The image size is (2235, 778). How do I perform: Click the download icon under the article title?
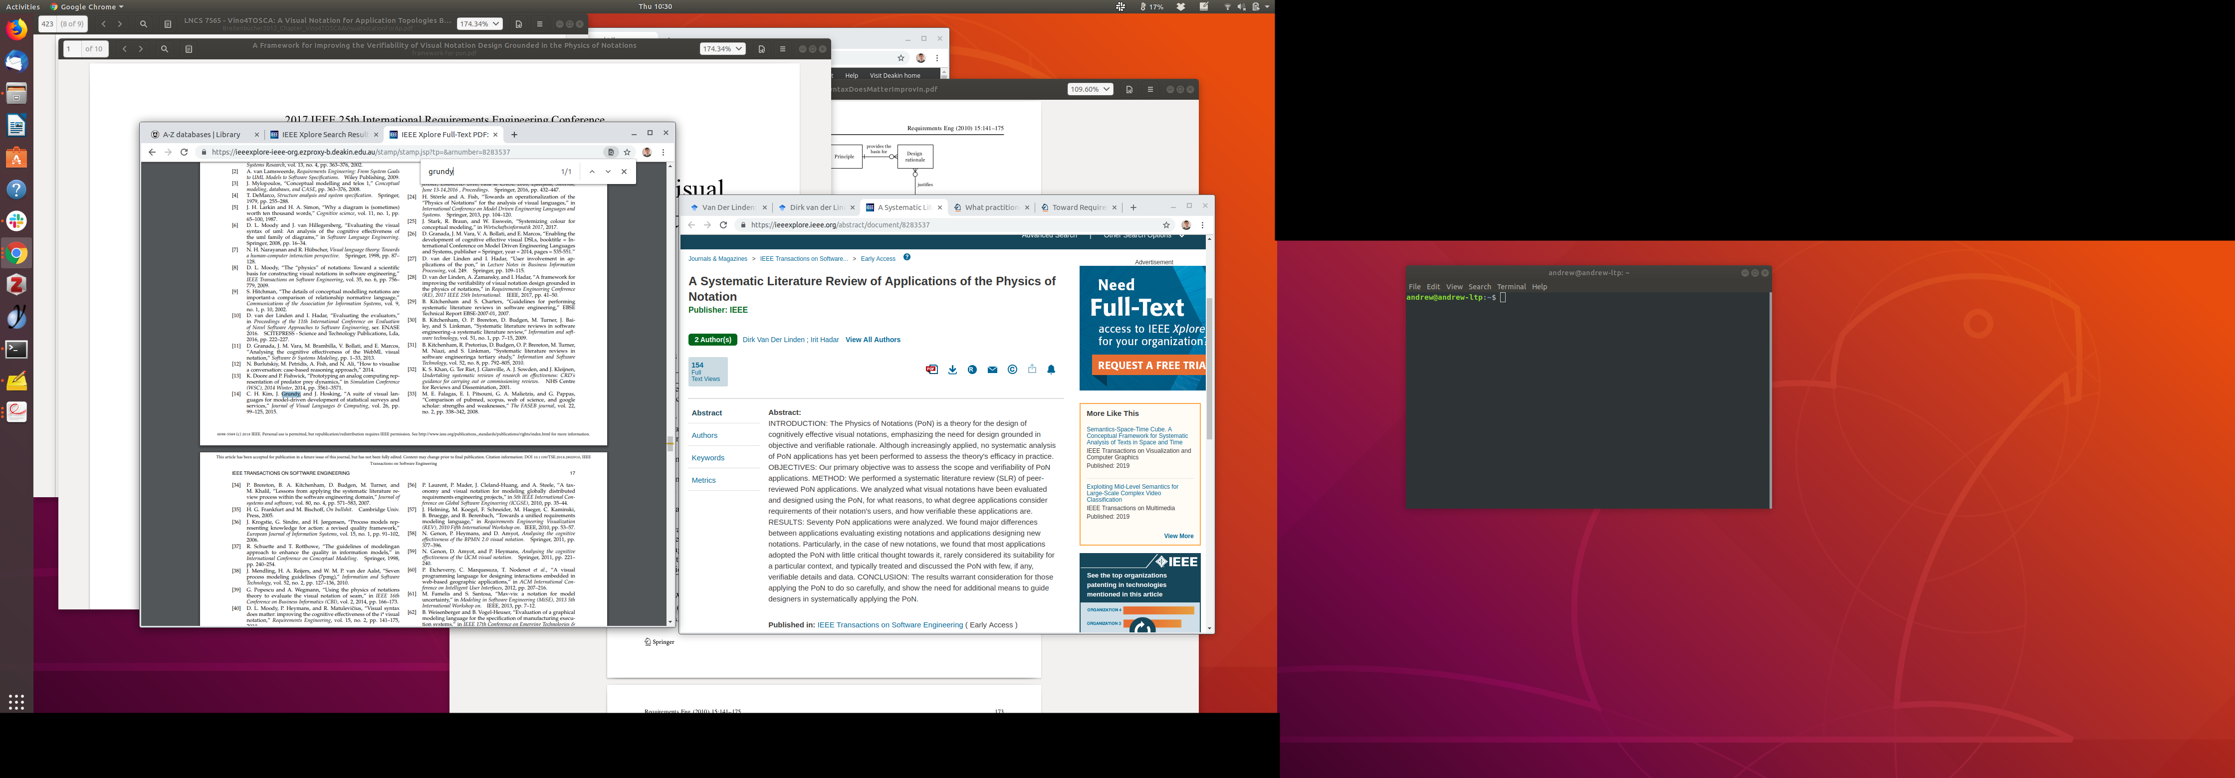tap(952, 370)
